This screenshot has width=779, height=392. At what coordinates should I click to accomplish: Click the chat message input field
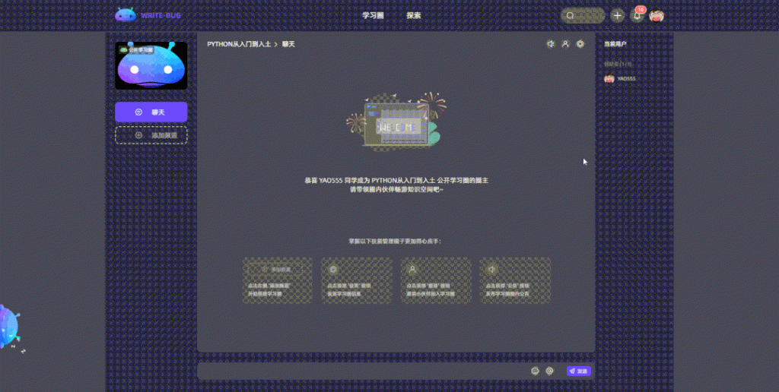[x=363, y=371]
